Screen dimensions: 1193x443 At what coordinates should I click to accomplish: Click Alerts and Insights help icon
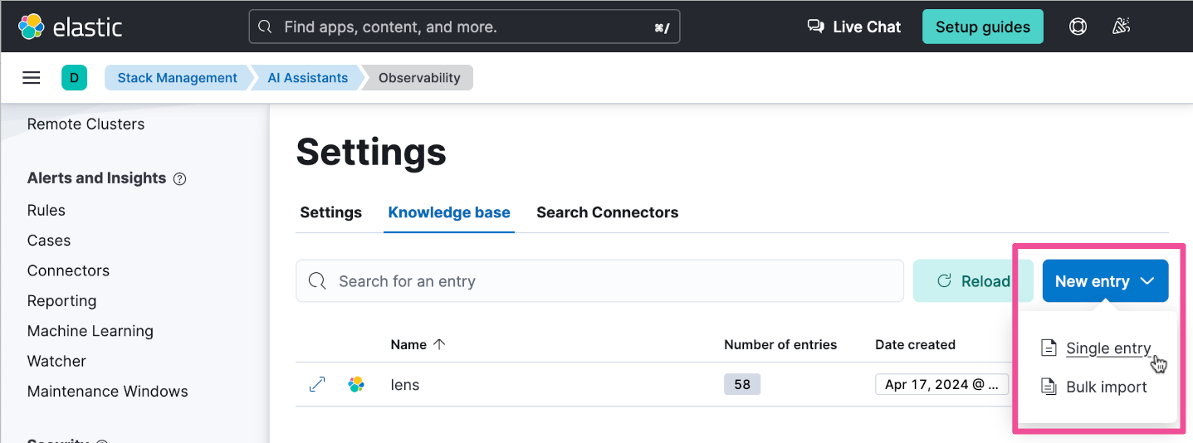click(179, 178)
